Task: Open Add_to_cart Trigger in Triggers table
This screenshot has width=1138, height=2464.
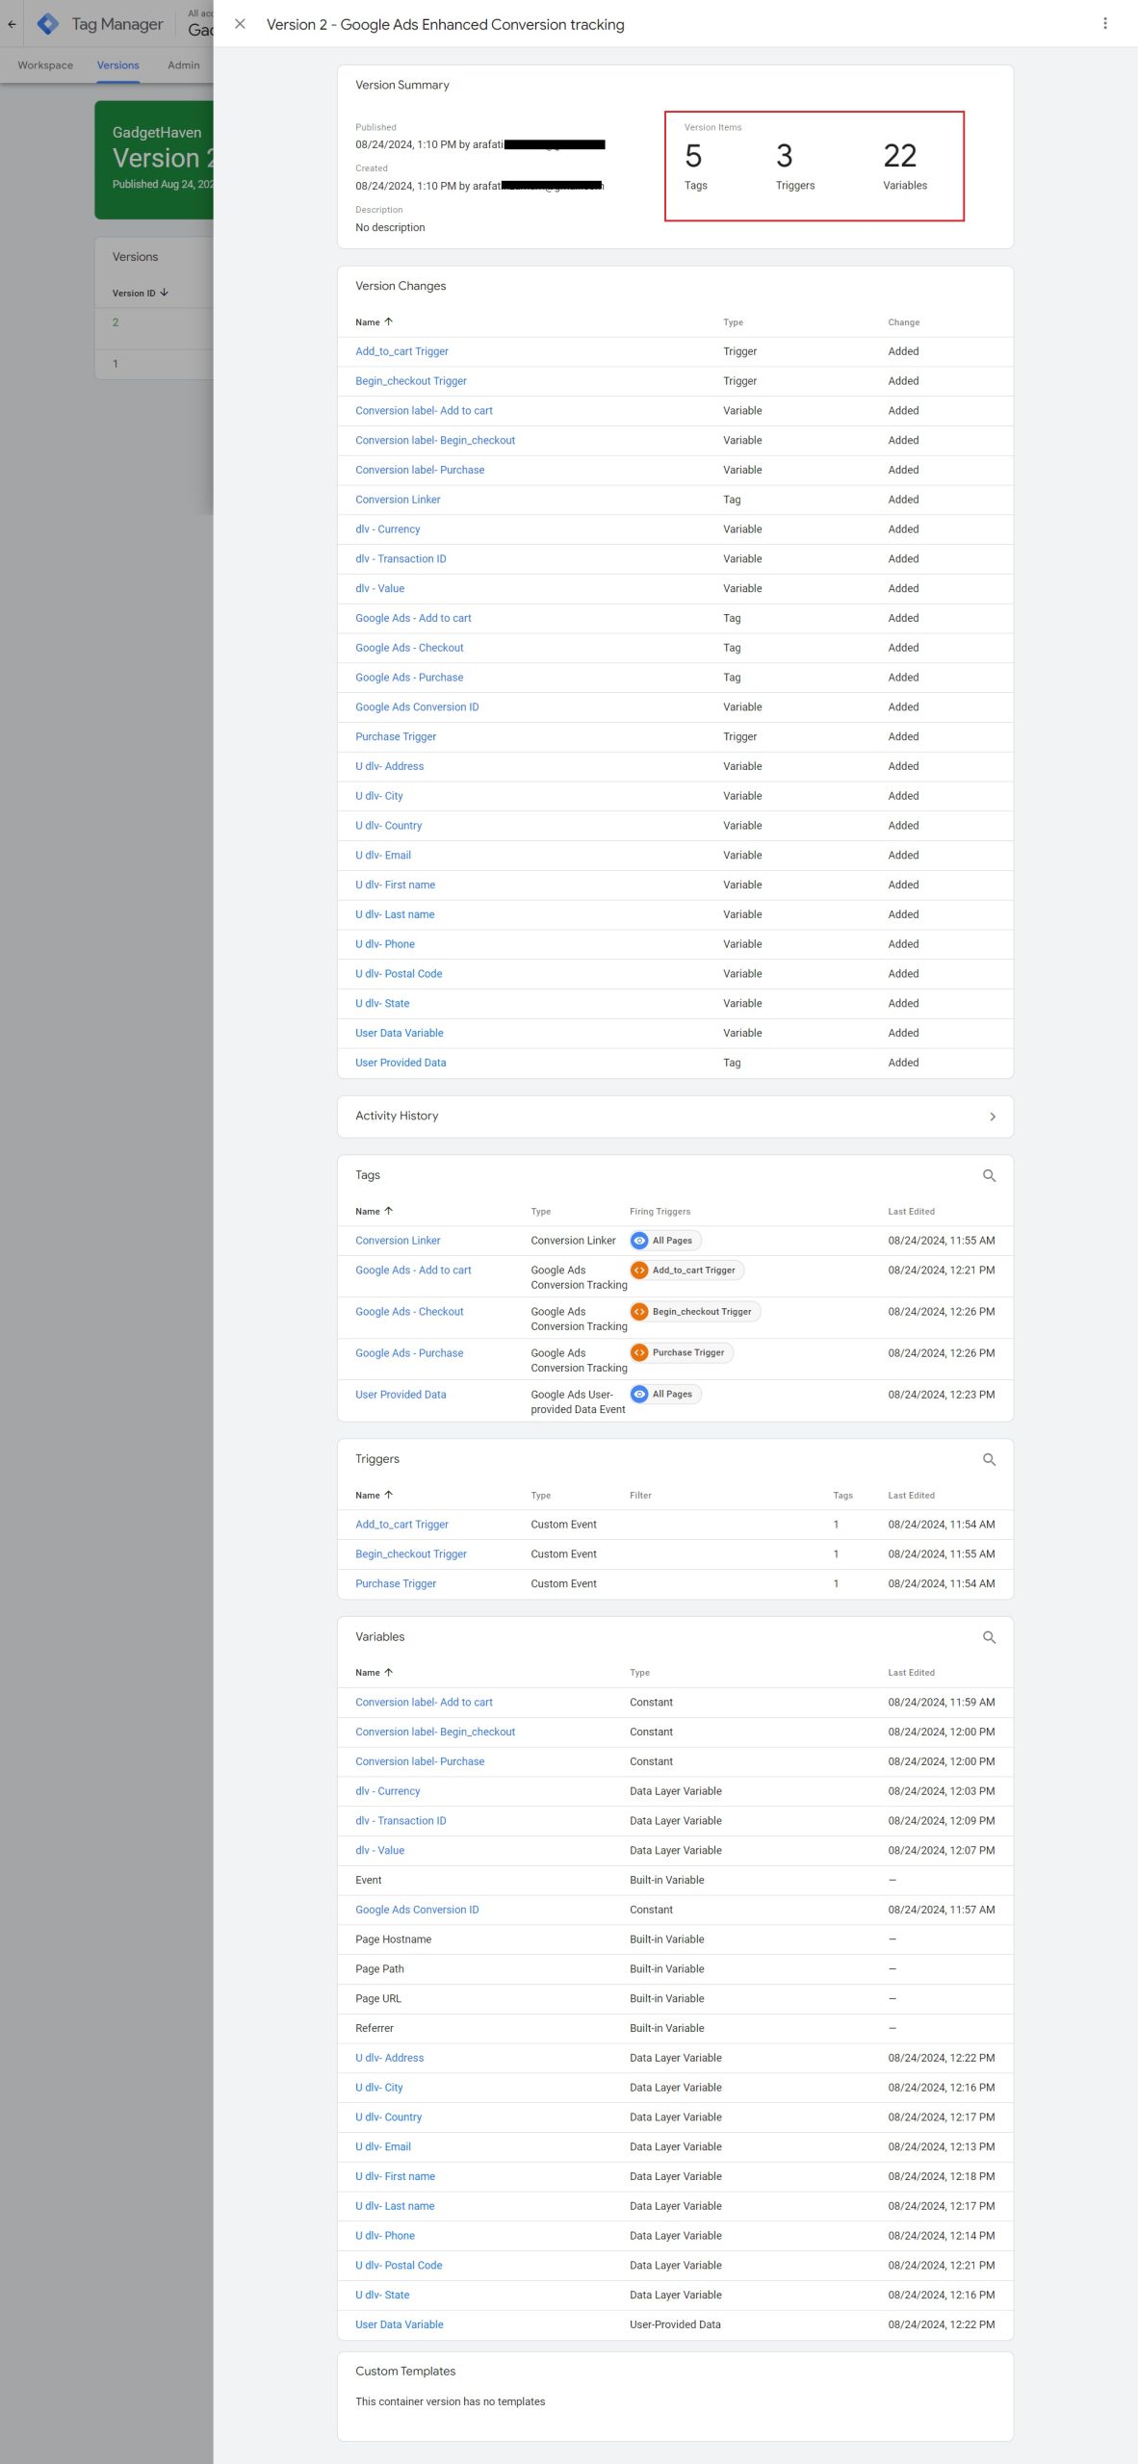Action: click(401, 1526)
